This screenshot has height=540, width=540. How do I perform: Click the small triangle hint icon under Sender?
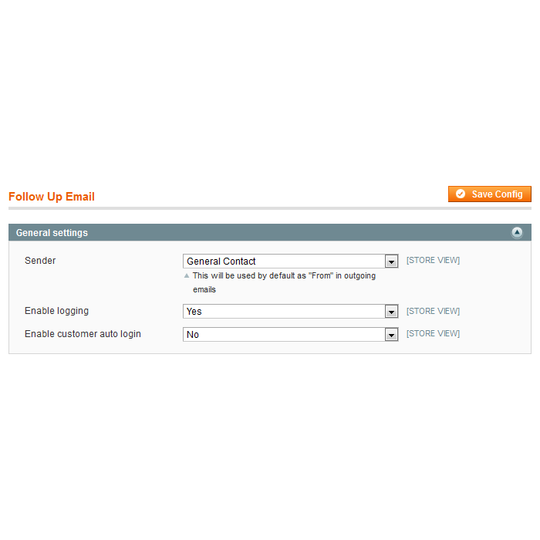tap(186, 275)
